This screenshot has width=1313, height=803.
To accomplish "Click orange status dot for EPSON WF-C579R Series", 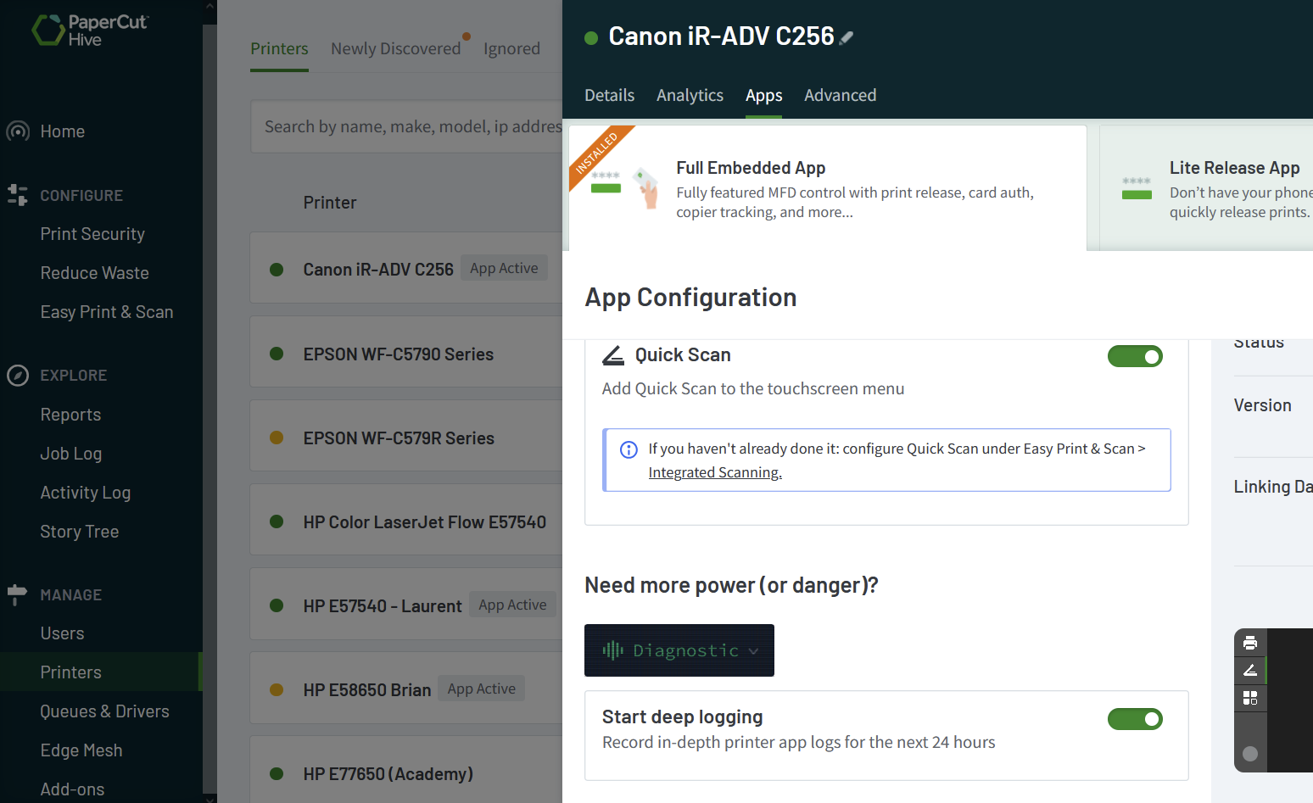I will [277, 438].
